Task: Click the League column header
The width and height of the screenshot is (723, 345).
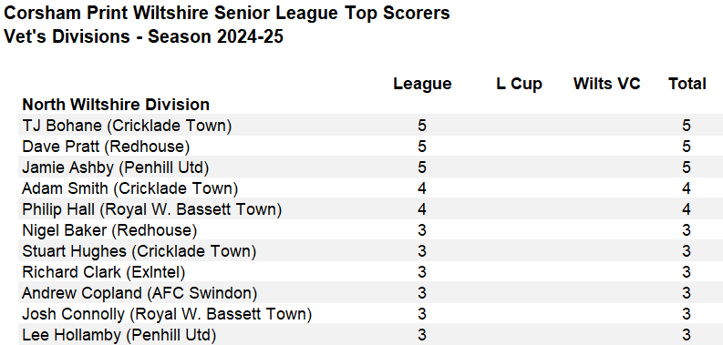Action: pyautogui.click(x=422, y=84)
